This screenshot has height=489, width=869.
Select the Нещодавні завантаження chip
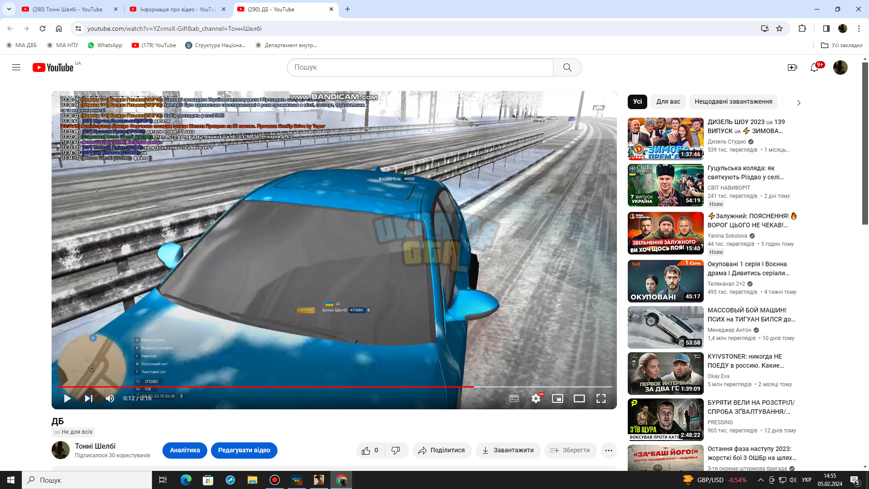pos(733,102)
